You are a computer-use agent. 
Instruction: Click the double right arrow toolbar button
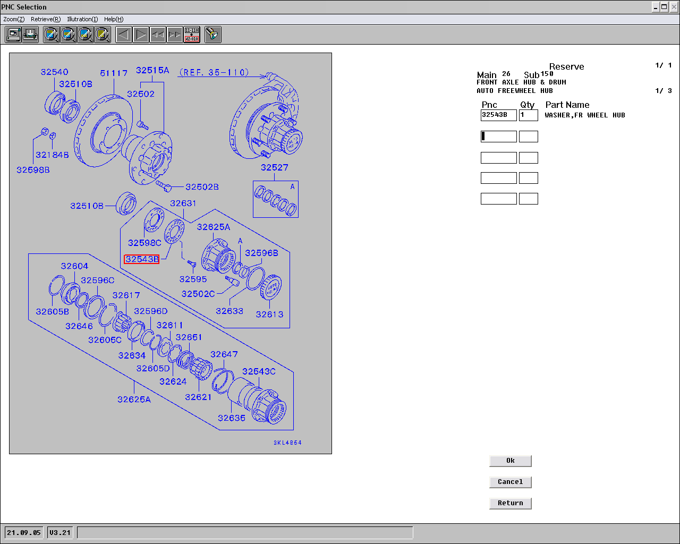(175, 35)
